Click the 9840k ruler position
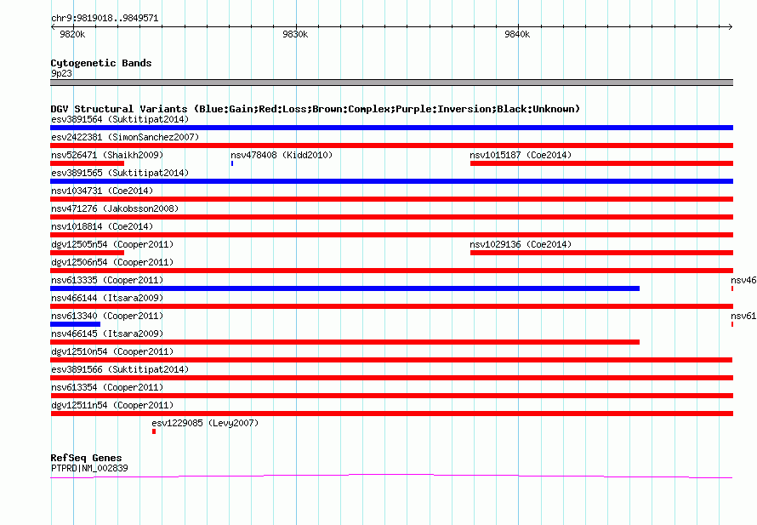 point(517,34)
